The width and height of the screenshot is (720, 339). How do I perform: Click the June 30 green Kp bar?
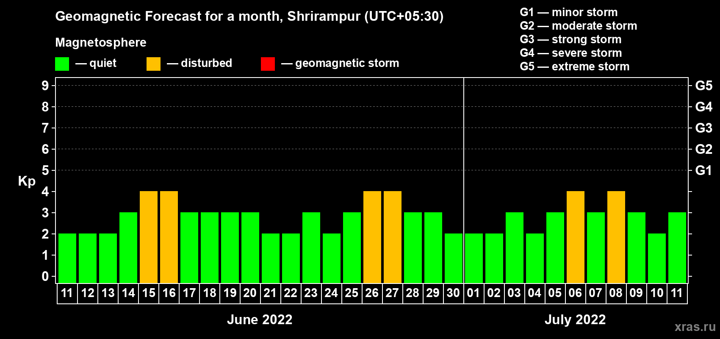[x=454, y=258]
